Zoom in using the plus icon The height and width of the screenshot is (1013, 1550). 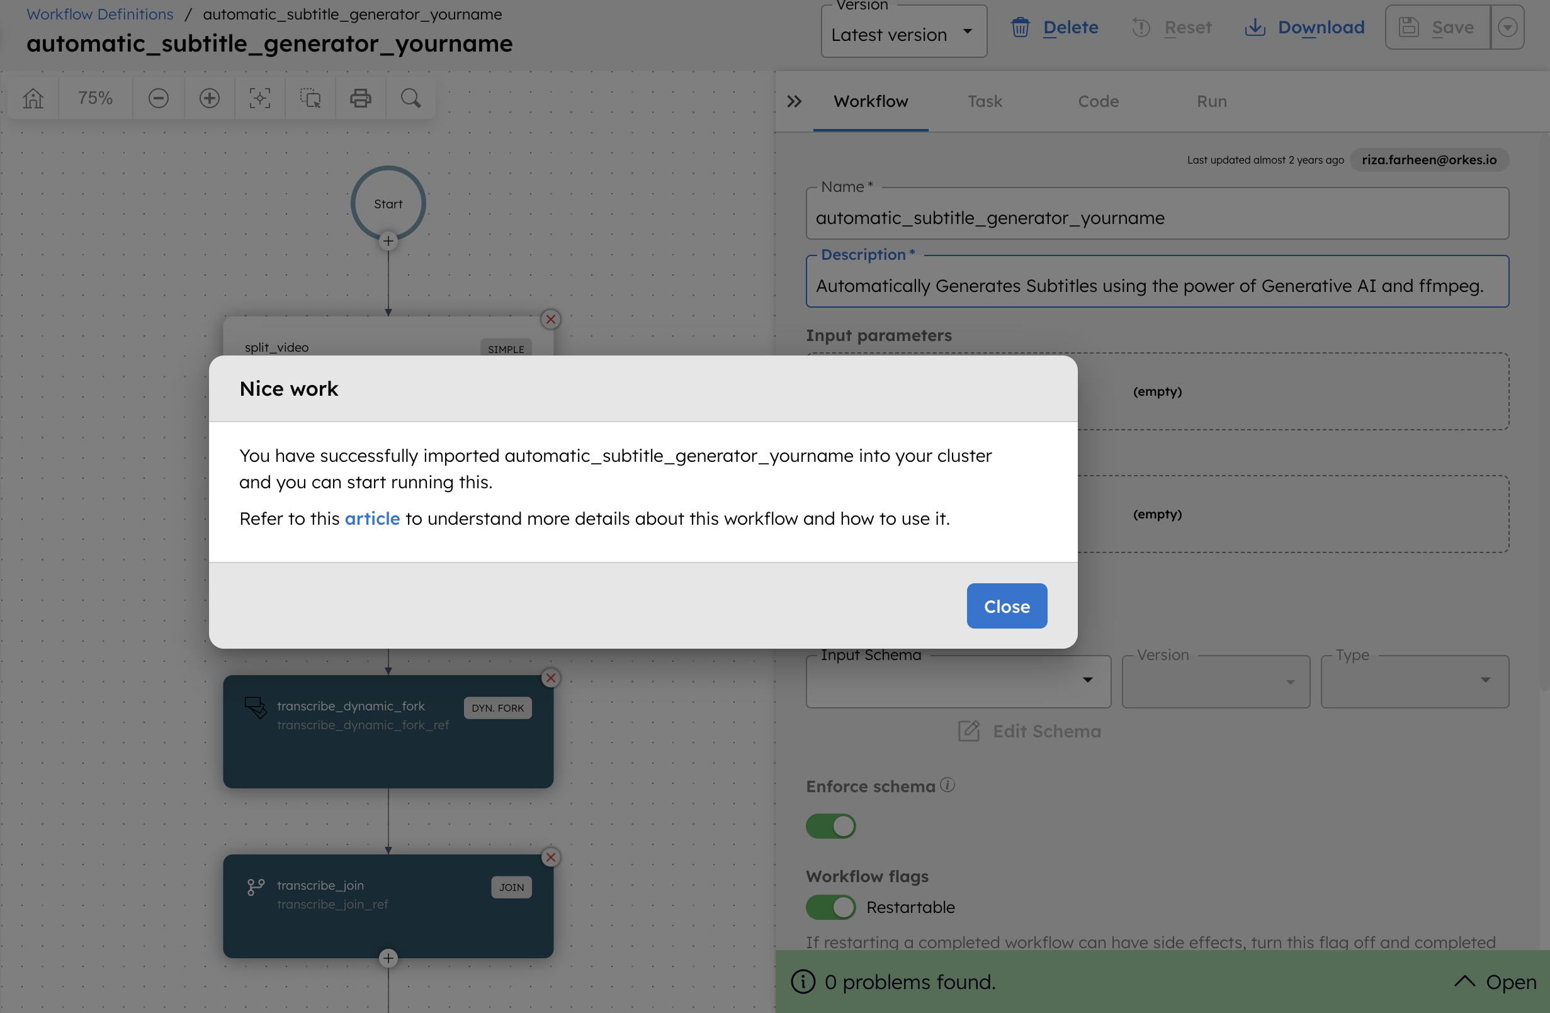pyautogui.click(x=209, y=98)
